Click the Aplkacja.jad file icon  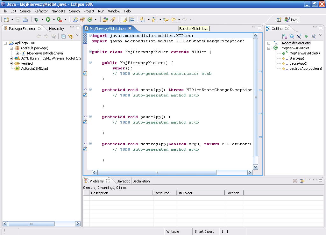17,68
